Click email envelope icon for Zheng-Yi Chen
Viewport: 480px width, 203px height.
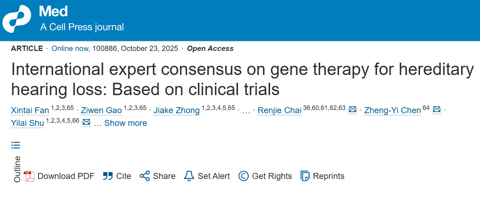(437, 110)
